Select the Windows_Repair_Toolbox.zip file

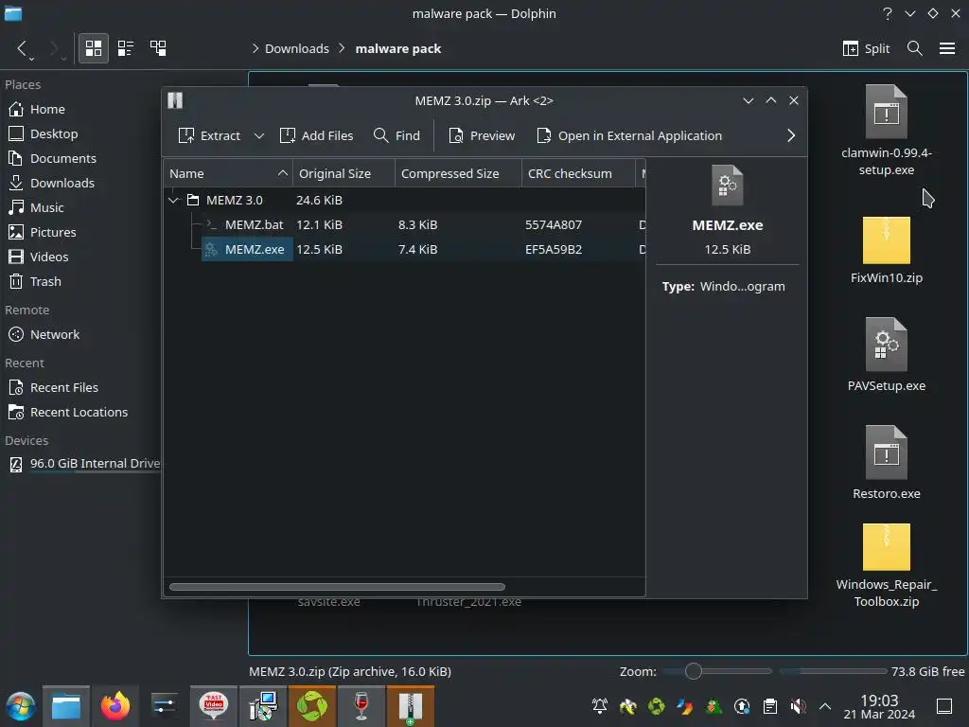coord(886,566)
